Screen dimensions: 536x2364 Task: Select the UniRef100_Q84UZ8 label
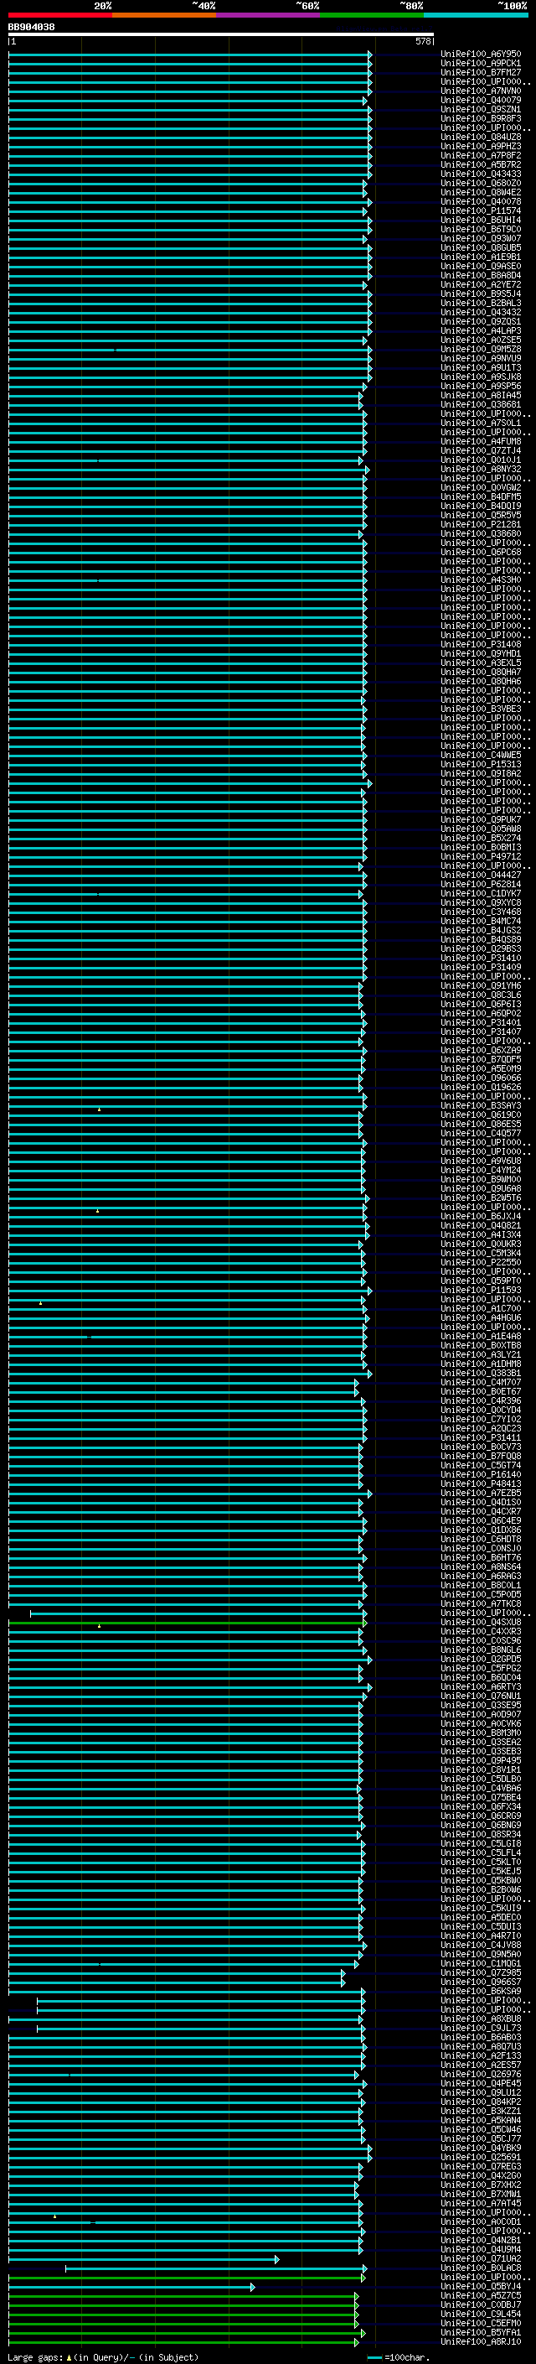[x=481, y=137]
